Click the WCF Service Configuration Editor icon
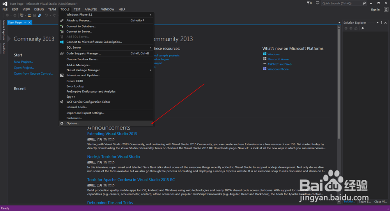The height and width of the screenshot is (211, 390). [62, 102]
